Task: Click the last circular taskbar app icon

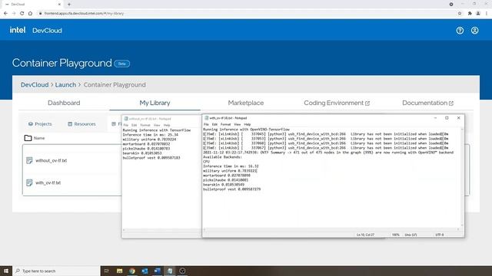Action: [x=182, y=271]
